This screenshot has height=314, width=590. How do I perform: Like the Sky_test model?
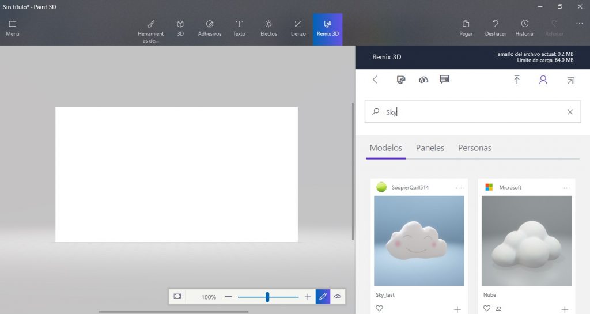tap(379, 308)
